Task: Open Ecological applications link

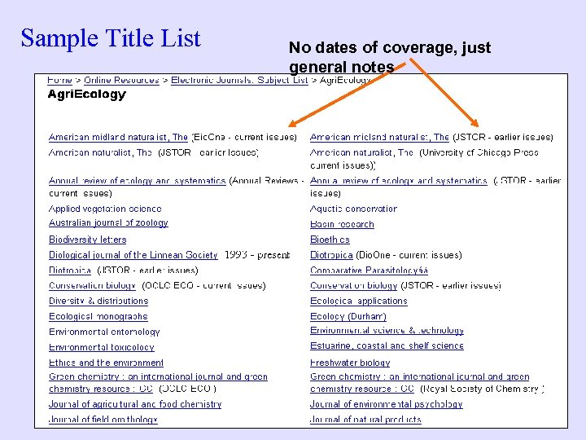Action: click(359, 301)
